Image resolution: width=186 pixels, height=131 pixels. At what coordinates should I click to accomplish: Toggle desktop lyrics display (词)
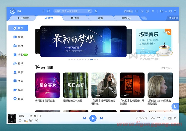(x=164, y=118)
